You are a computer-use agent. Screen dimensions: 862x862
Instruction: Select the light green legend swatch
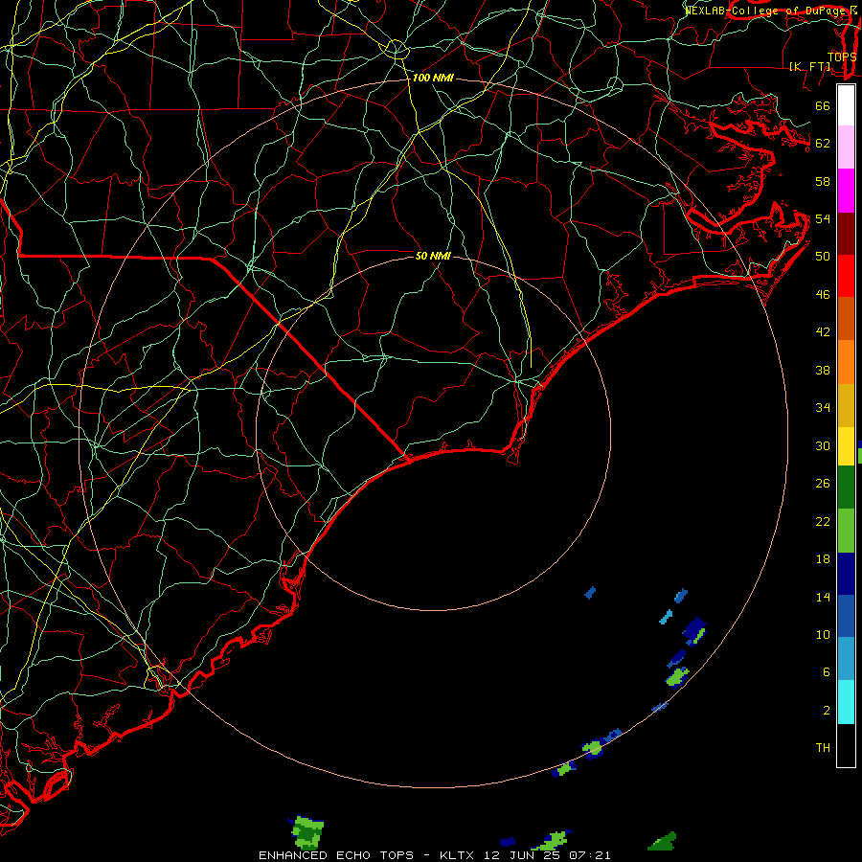846,531
